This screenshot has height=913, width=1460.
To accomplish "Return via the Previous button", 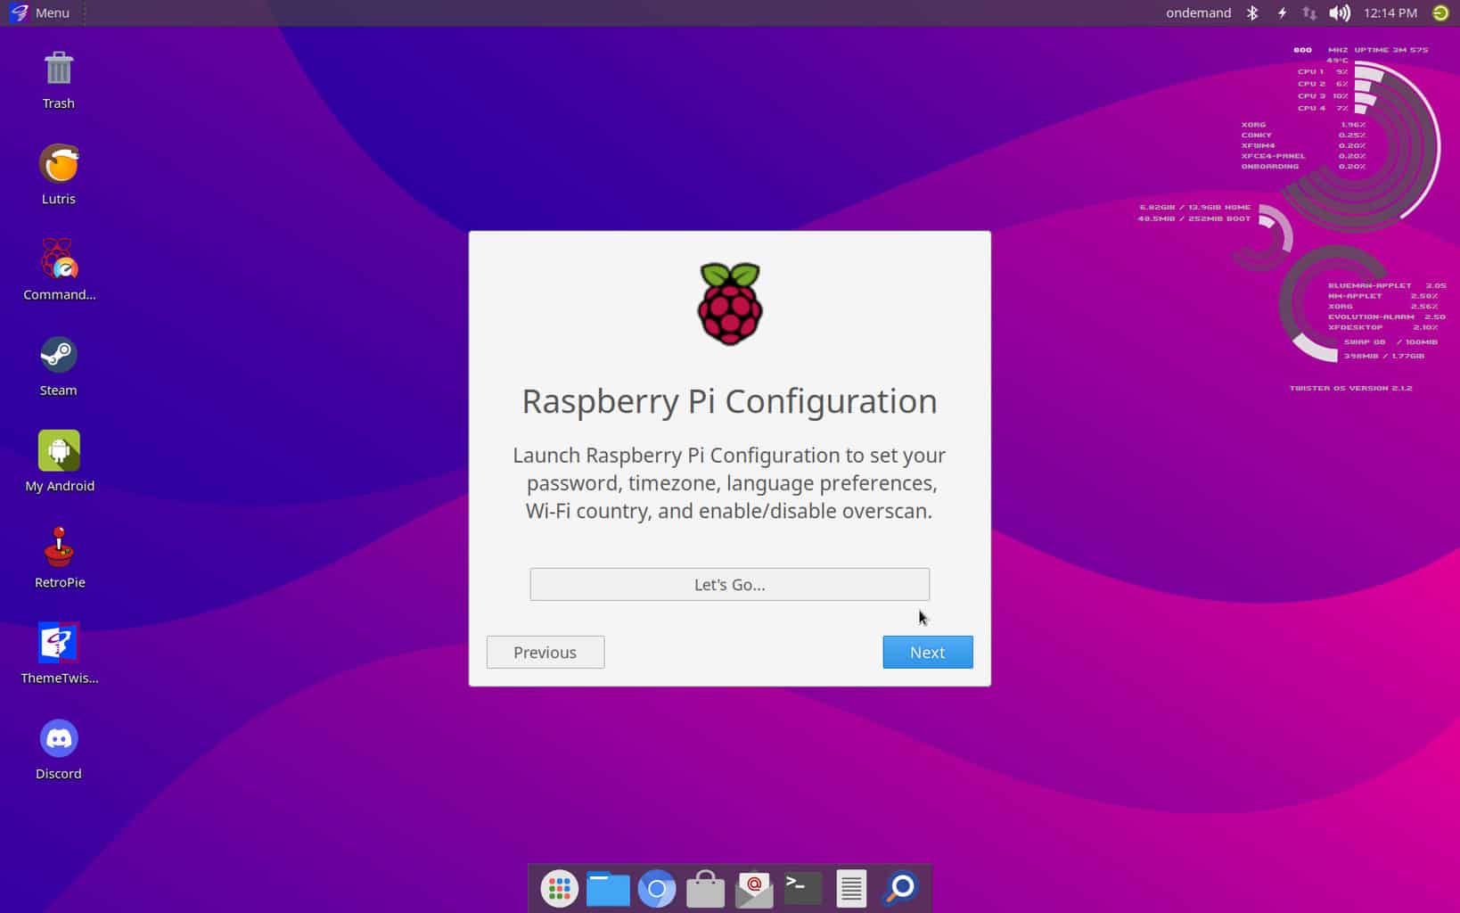I will (x=545, y=652).
